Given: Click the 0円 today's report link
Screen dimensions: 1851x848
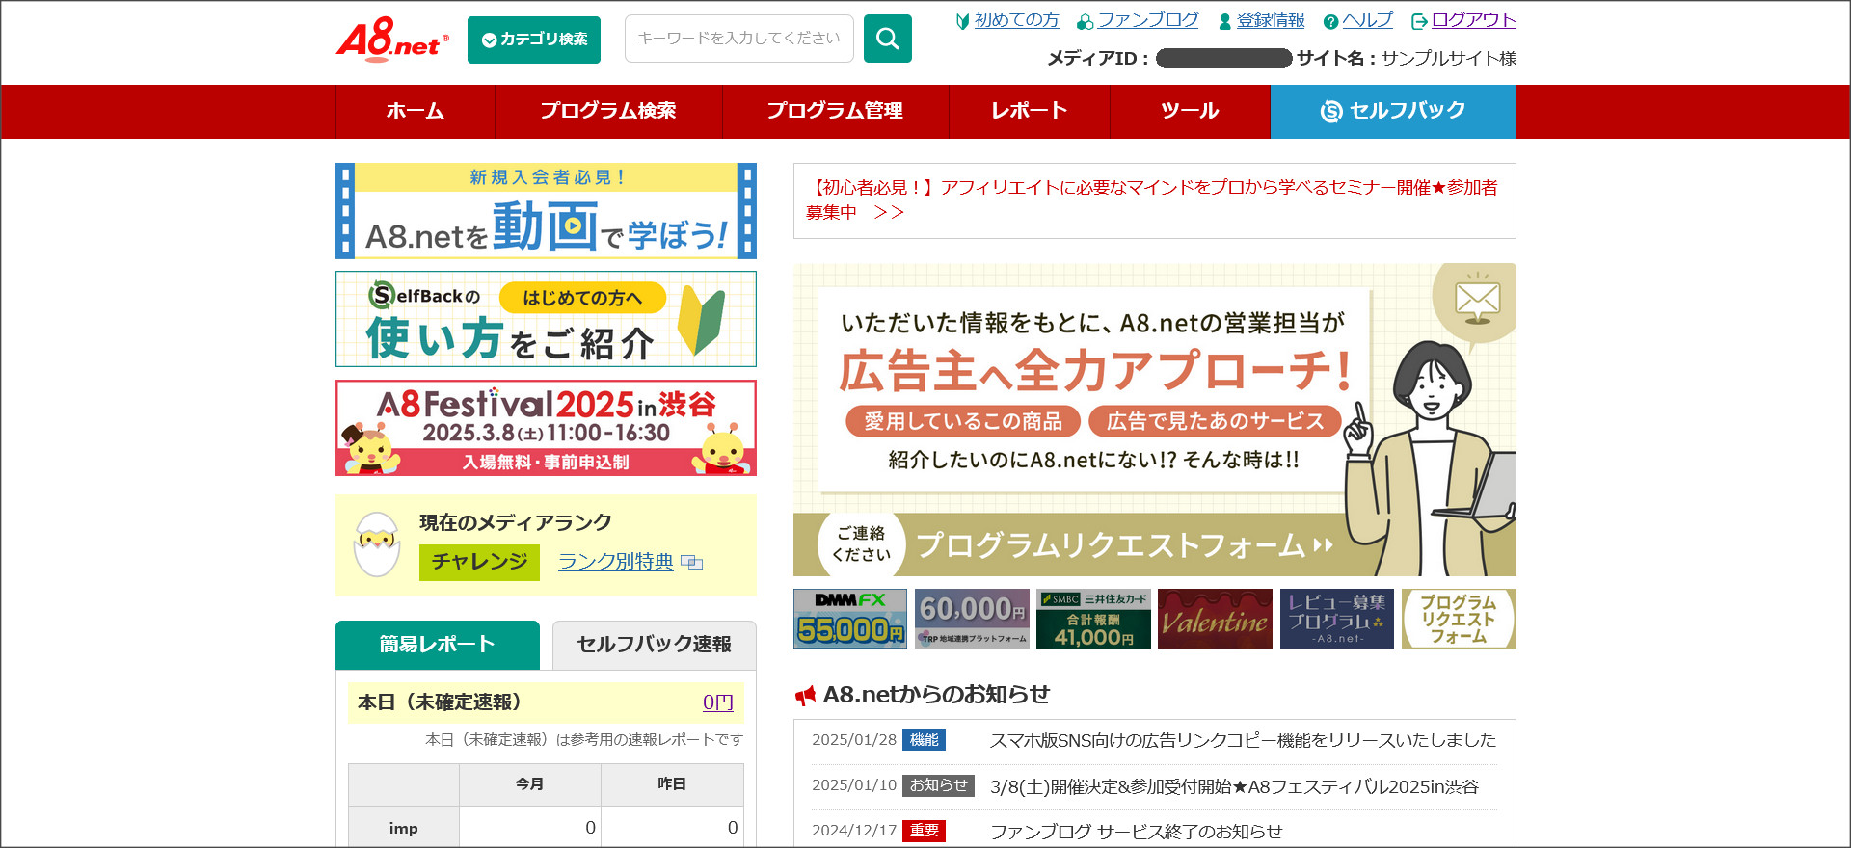Looking at the screenshot, I should [x=717, y=702].
